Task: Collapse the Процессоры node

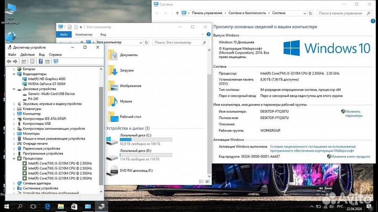Action: click(14, 158)
